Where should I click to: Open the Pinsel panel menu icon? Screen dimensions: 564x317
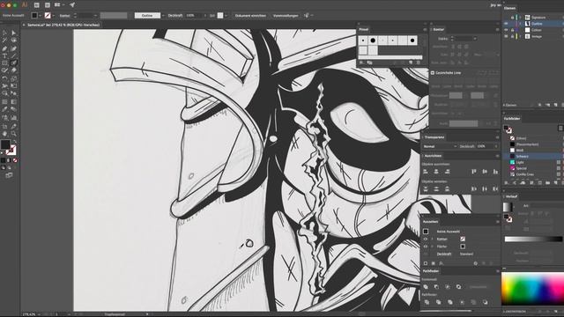[425, 29]
